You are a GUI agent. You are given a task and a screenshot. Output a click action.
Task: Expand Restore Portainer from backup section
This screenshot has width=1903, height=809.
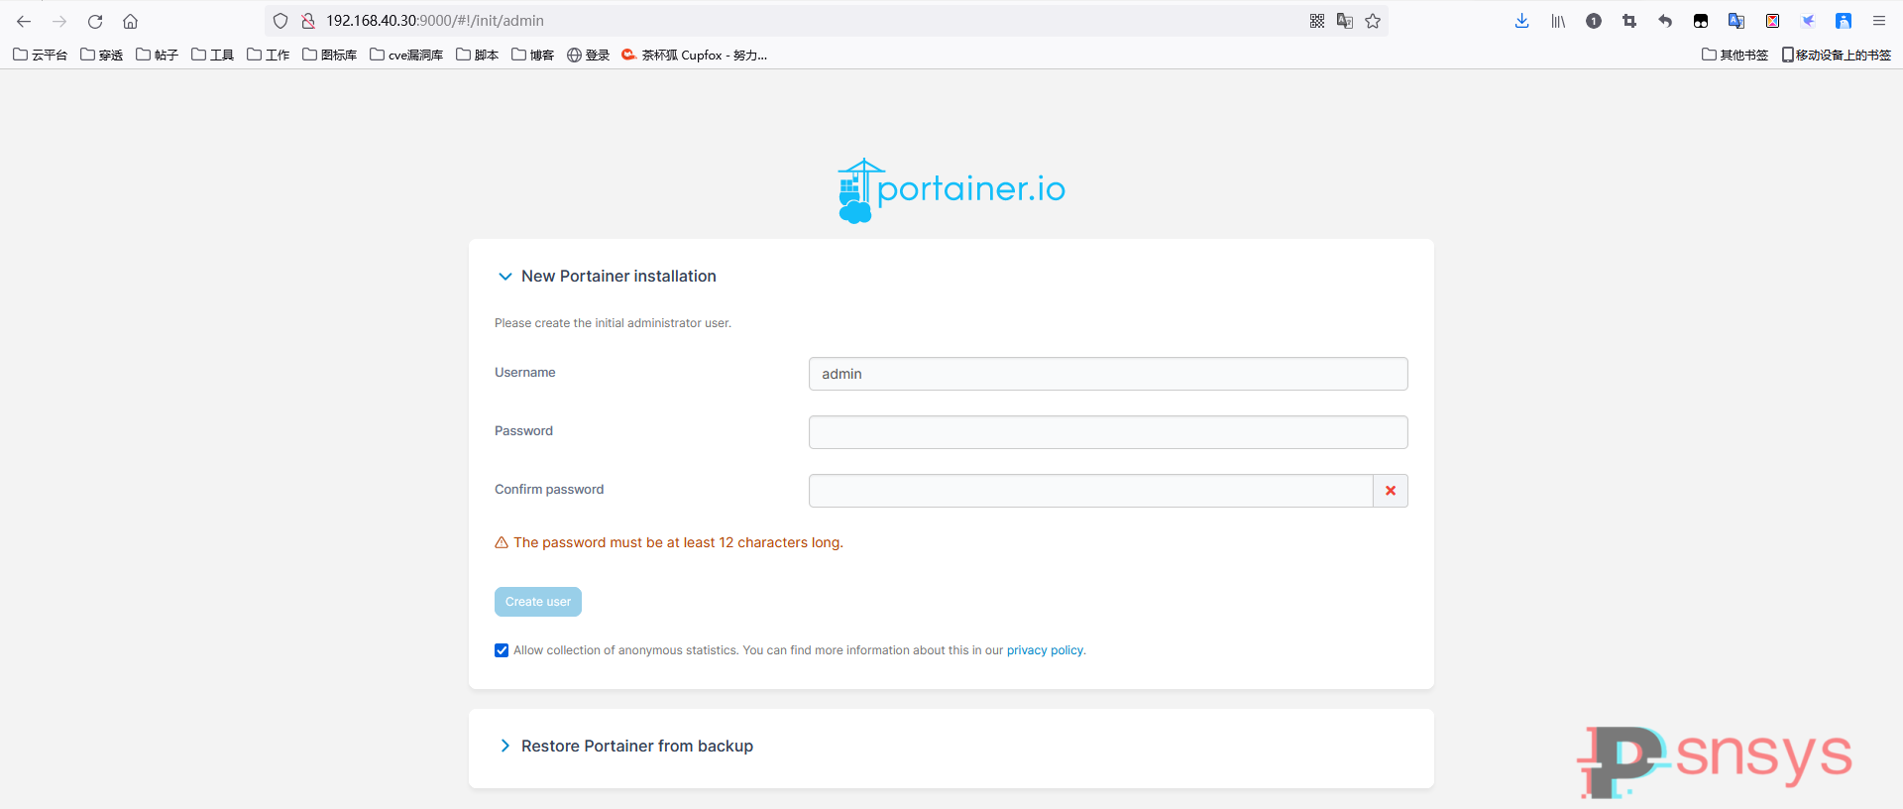tap(625, 747)
